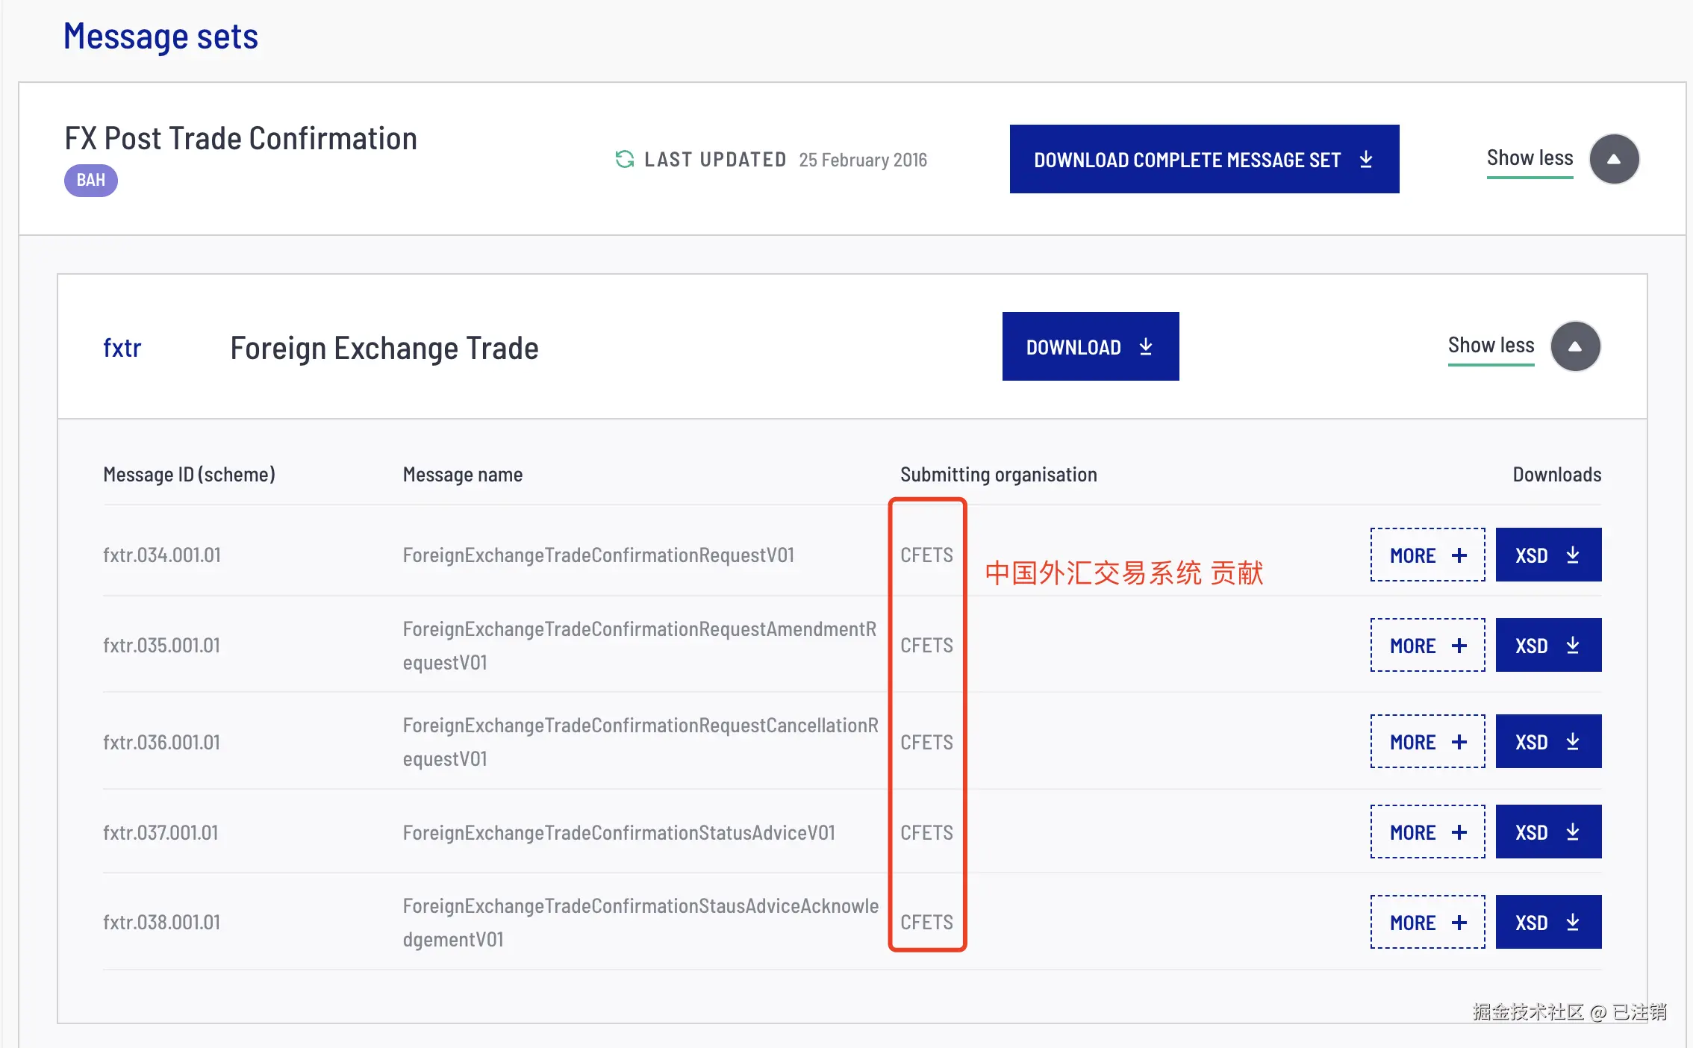
Task: Download XSD for fxtr.036.001.01
Action: tap(1548, 741)
